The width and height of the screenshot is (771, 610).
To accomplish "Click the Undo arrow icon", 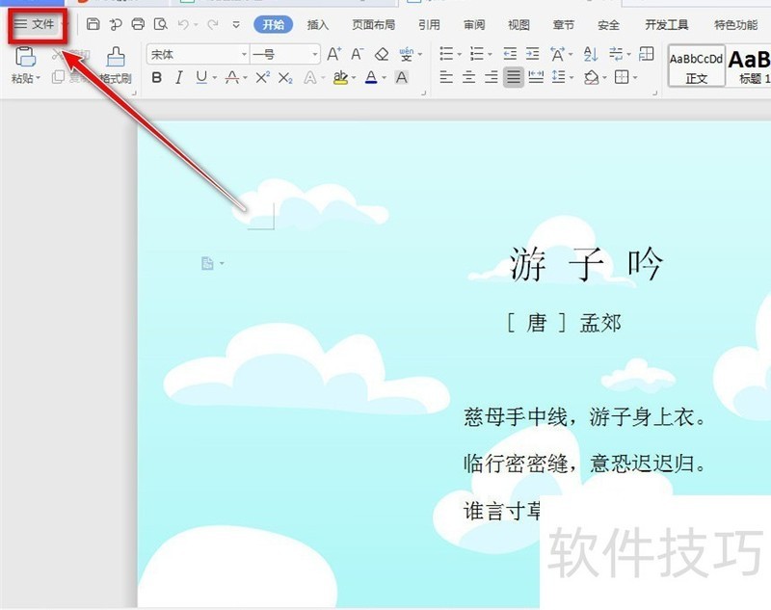I will click(x=183, y=24).
